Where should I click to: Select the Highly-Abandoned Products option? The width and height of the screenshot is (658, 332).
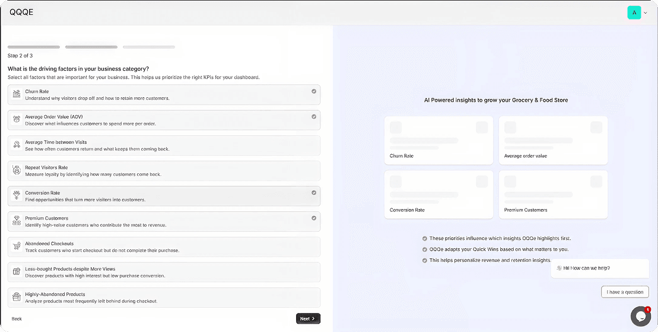164,298
